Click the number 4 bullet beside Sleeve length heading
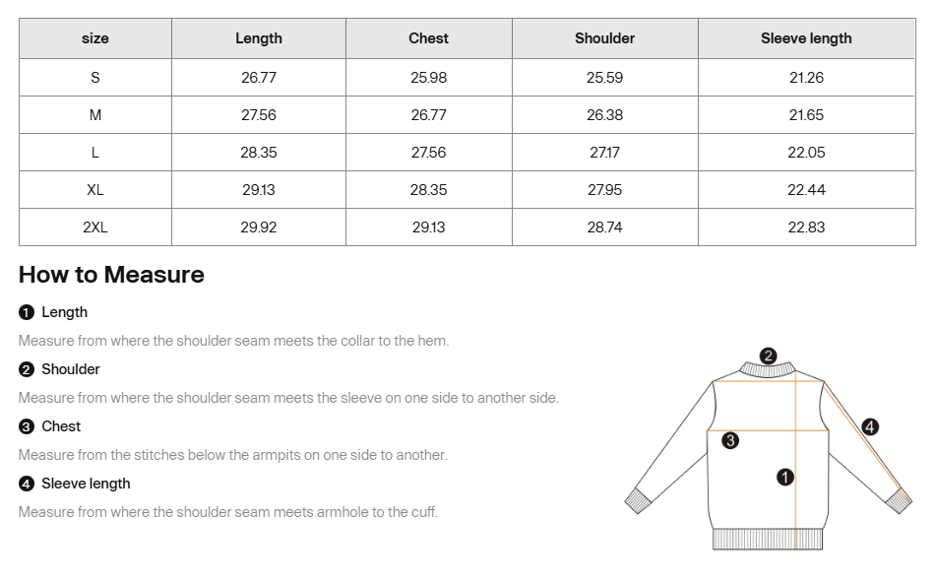Image resolution: width=935 pixels, height=584 pixels. tap(27, 484)
